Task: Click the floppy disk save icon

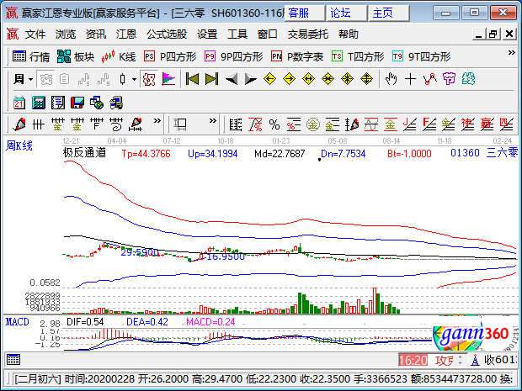Action: [x=77, y=103]
